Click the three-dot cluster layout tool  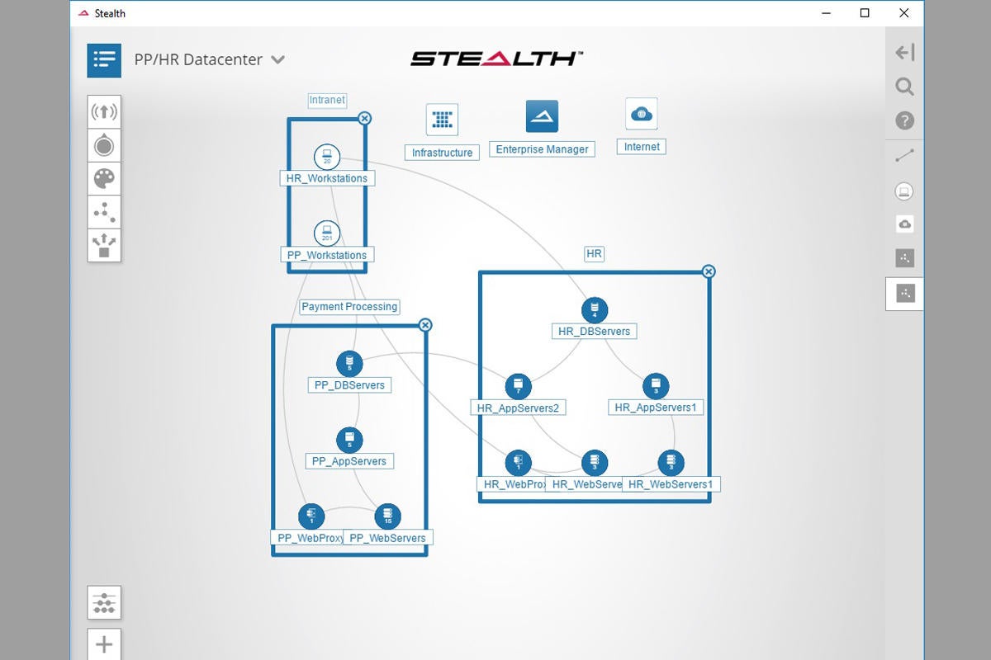[x=104, y=212]
